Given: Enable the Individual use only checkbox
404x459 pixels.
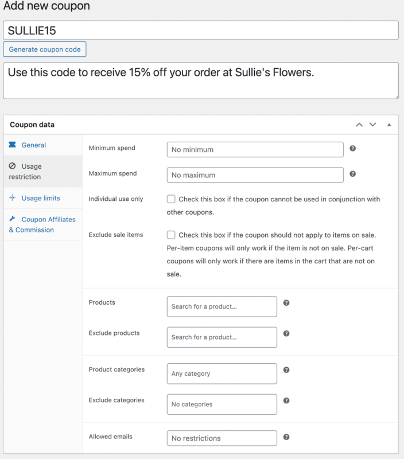Looking at the screenshot, I should pos(171,199).
